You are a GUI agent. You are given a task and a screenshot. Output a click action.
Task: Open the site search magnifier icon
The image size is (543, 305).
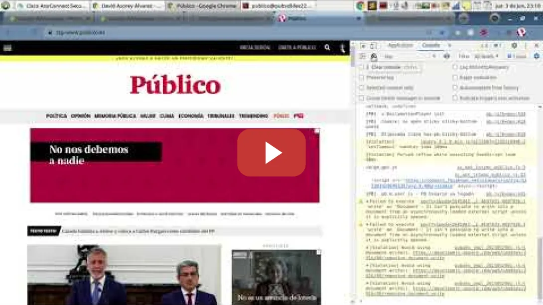tap(327, 47)
